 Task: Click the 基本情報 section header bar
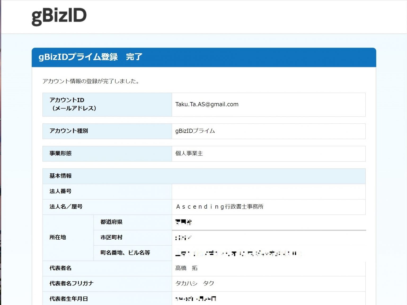(61, 176)
